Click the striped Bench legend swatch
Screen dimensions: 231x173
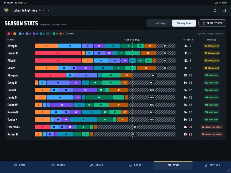pos(67,34)
